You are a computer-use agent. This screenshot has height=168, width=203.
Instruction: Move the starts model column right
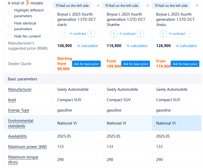click(x=91, y=34)
